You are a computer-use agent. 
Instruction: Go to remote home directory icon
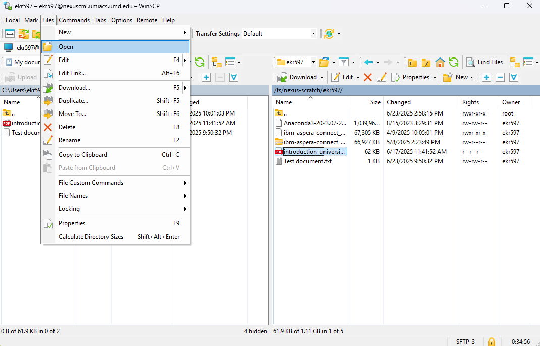[x=440, y=62]
